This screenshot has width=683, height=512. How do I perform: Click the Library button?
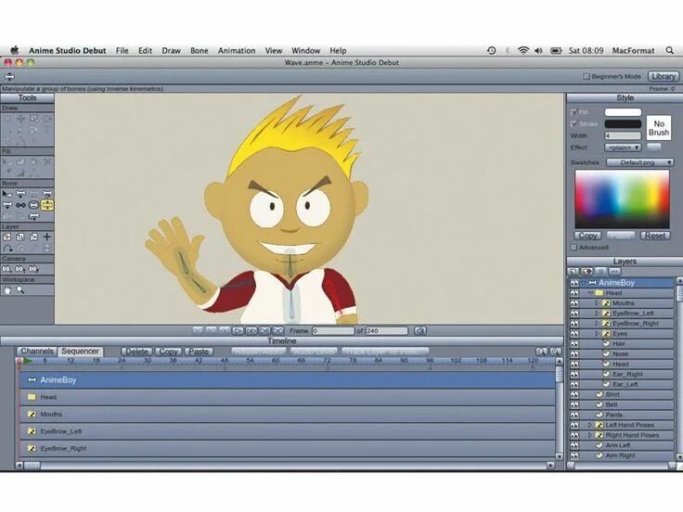663,76
